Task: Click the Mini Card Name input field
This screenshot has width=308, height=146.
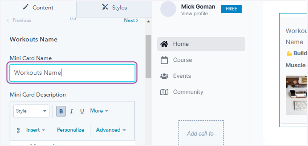Action: (x=72, y=73)
